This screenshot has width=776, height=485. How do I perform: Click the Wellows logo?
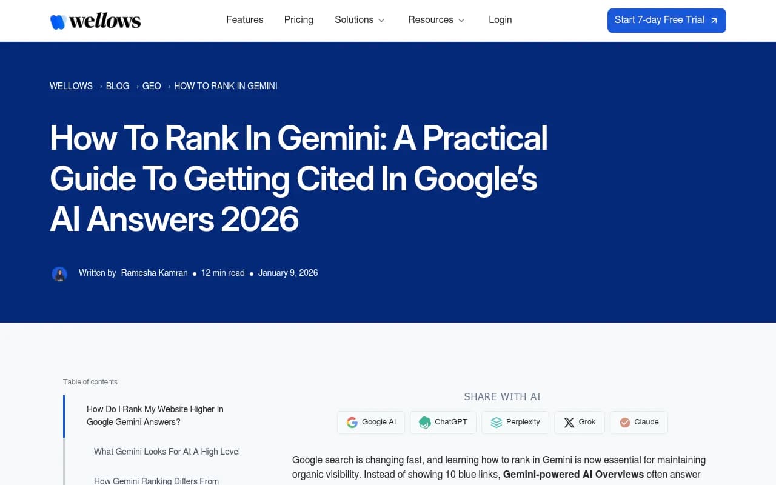click(x=95, y=20)
